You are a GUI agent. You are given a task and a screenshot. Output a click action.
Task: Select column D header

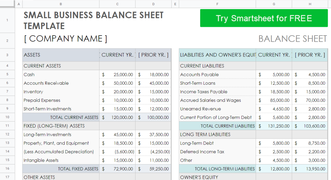tap(153, 4)
